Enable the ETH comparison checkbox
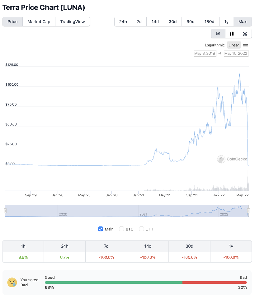 141,229
